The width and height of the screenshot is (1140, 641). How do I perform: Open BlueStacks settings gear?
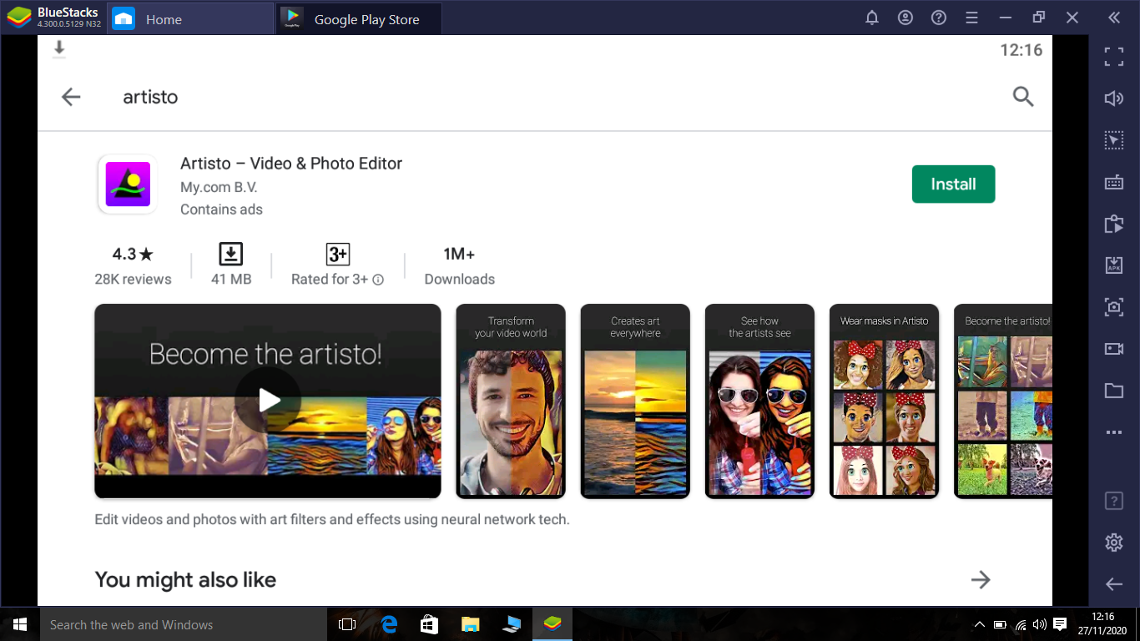(1114, 543)
